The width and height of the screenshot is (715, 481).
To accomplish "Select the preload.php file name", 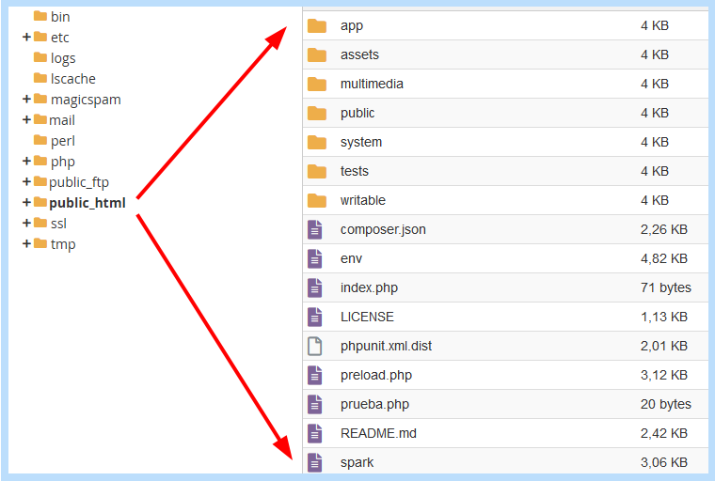I will [375, 376].
